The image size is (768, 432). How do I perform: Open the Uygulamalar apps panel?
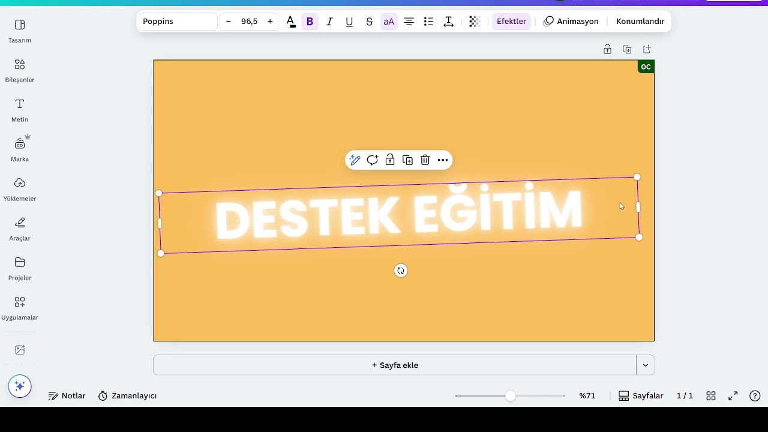20,308
